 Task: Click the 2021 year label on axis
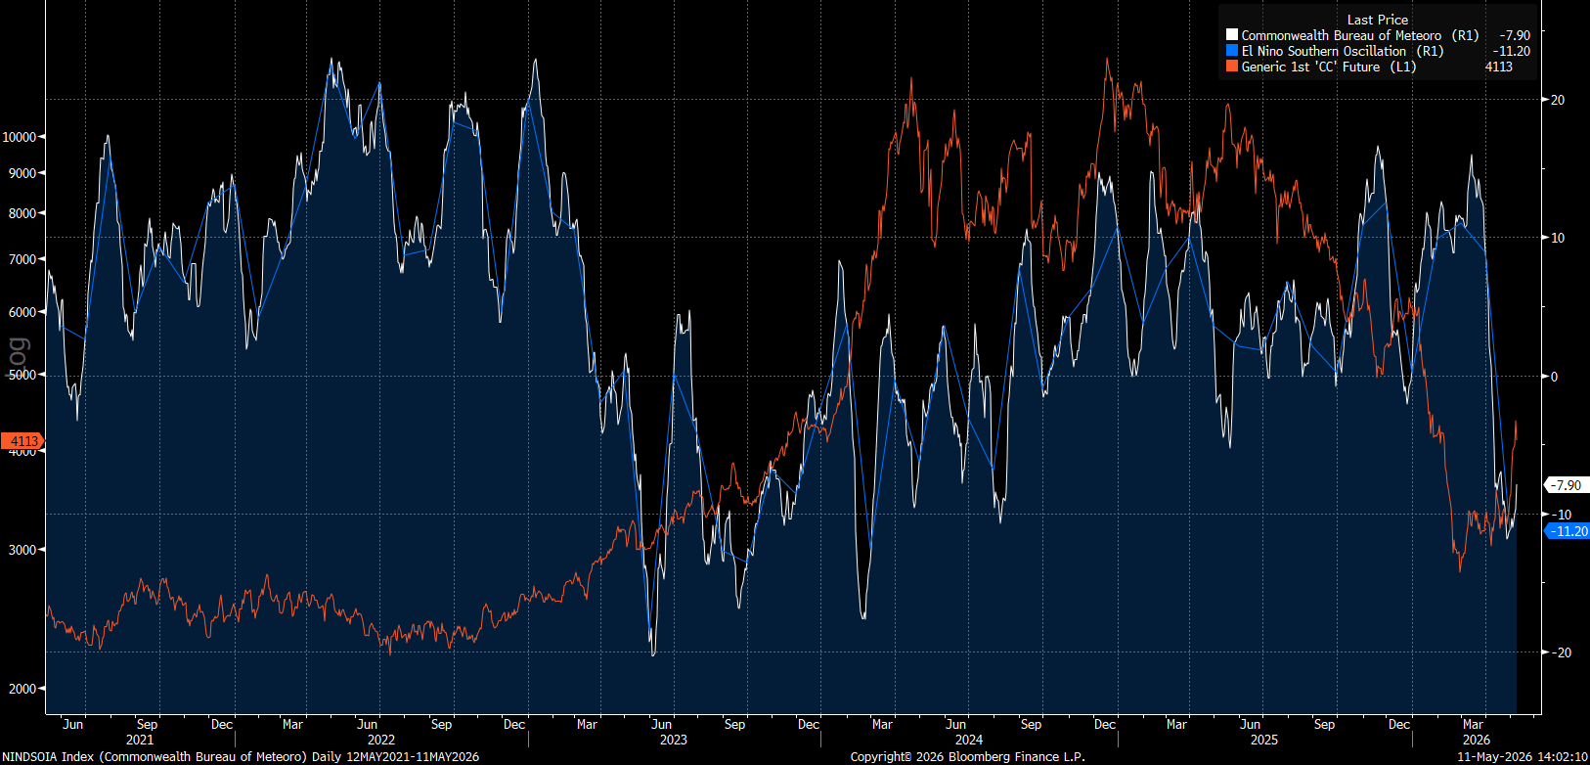(x=140, y=740)
